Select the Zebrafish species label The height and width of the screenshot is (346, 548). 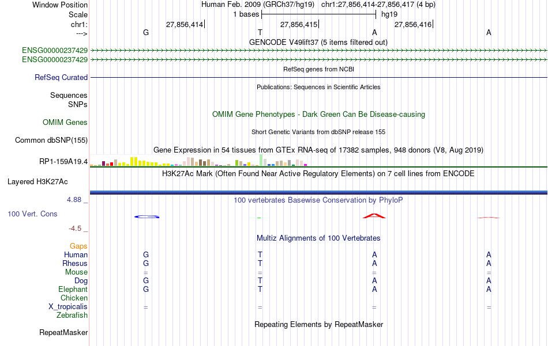pyautogui.click(x=72, y=315)
